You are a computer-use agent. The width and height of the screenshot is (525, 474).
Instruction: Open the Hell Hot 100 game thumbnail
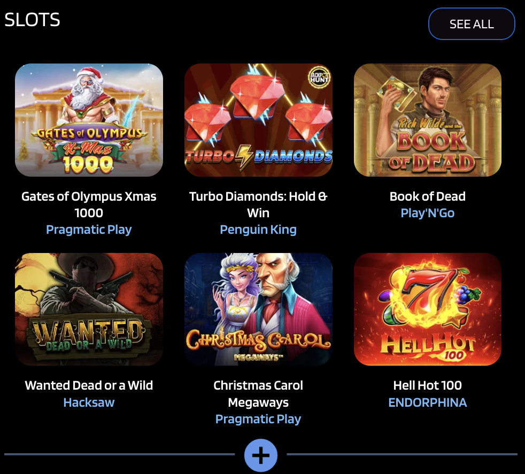[x=427, y=309]
